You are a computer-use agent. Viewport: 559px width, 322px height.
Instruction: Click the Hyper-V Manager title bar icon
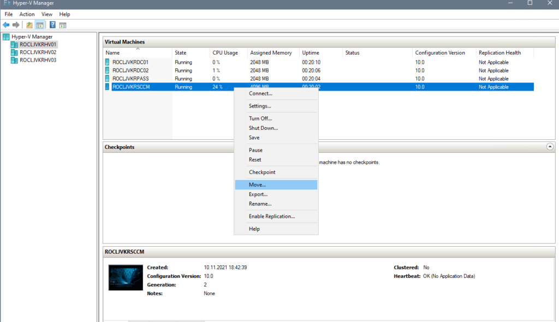pyautogui.click(x=7, y=3)
